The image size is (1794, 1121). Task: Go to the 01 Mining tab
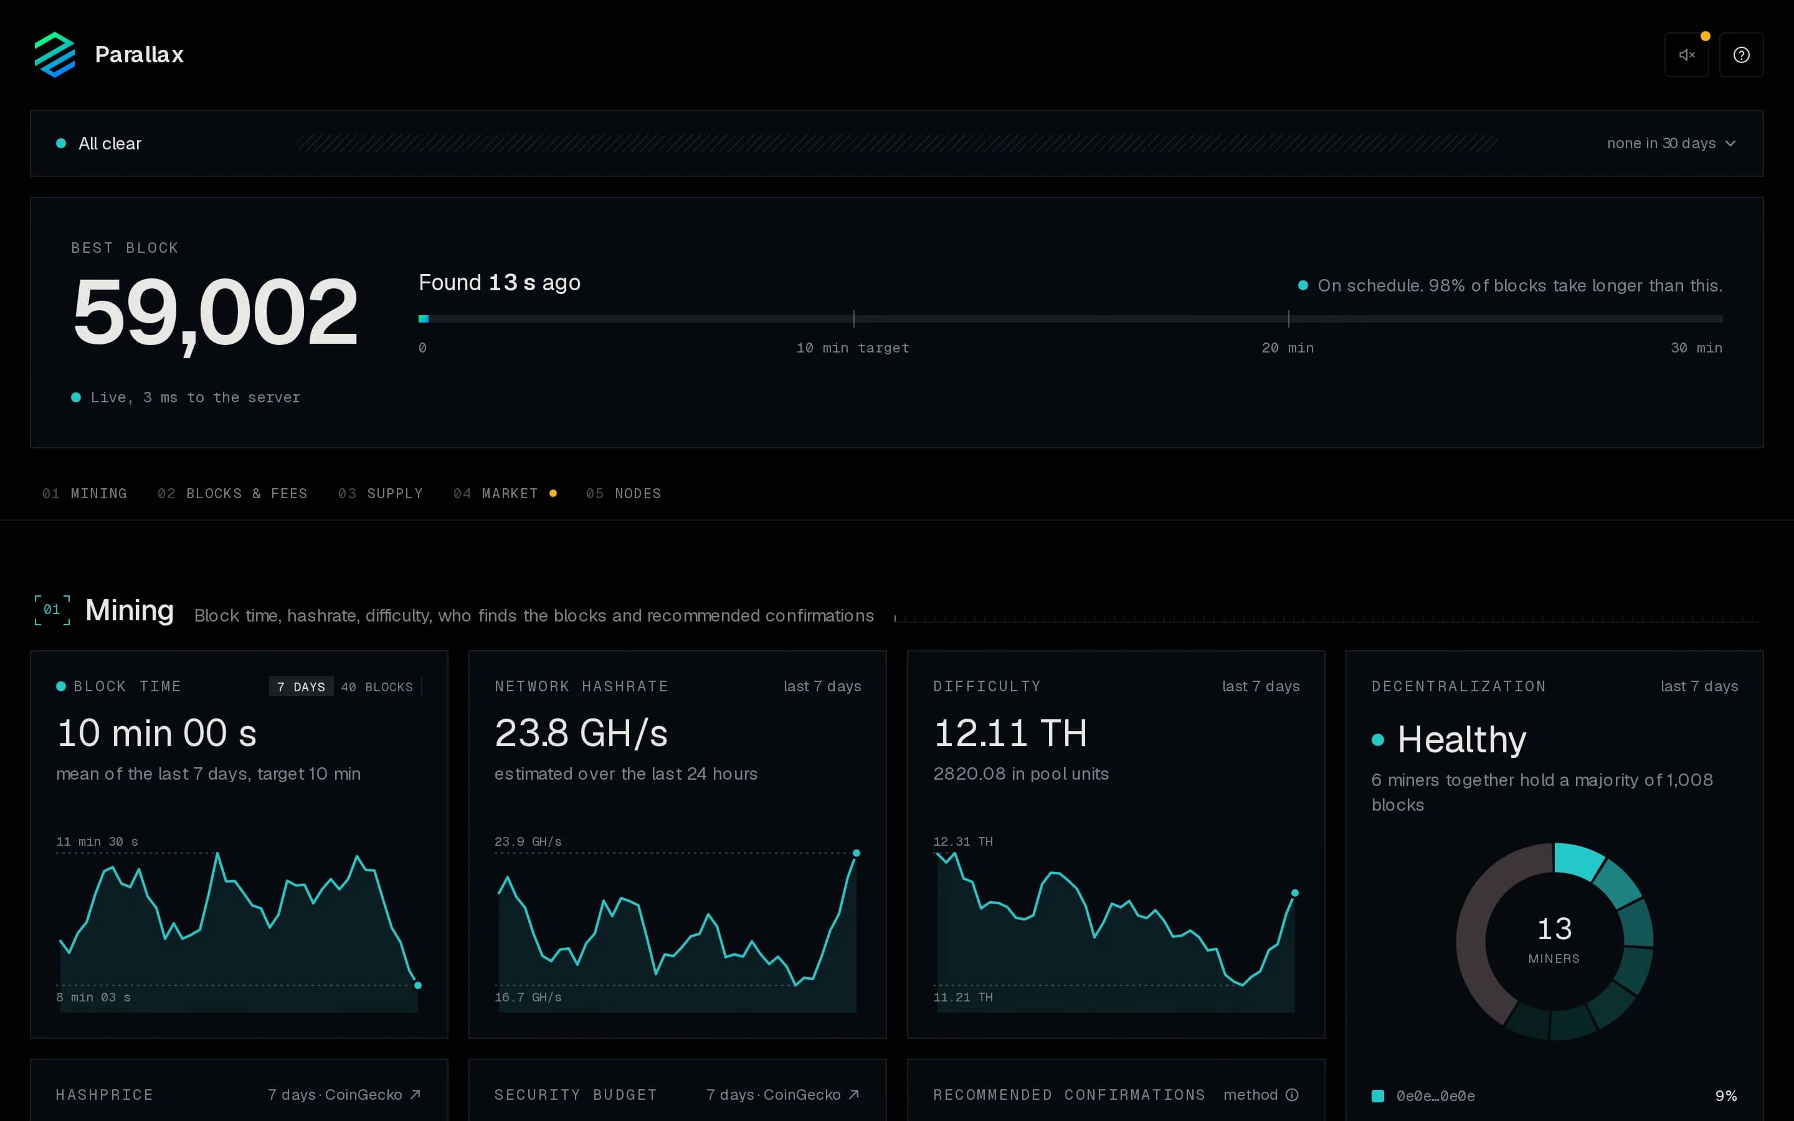[85, 493]
